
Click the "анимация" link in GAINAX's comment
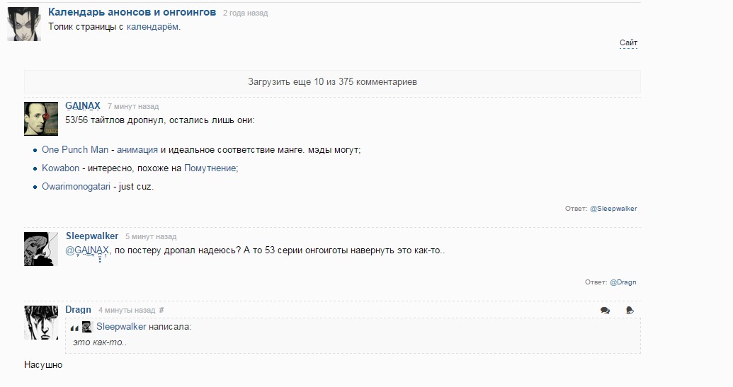(x=137, y=150)
